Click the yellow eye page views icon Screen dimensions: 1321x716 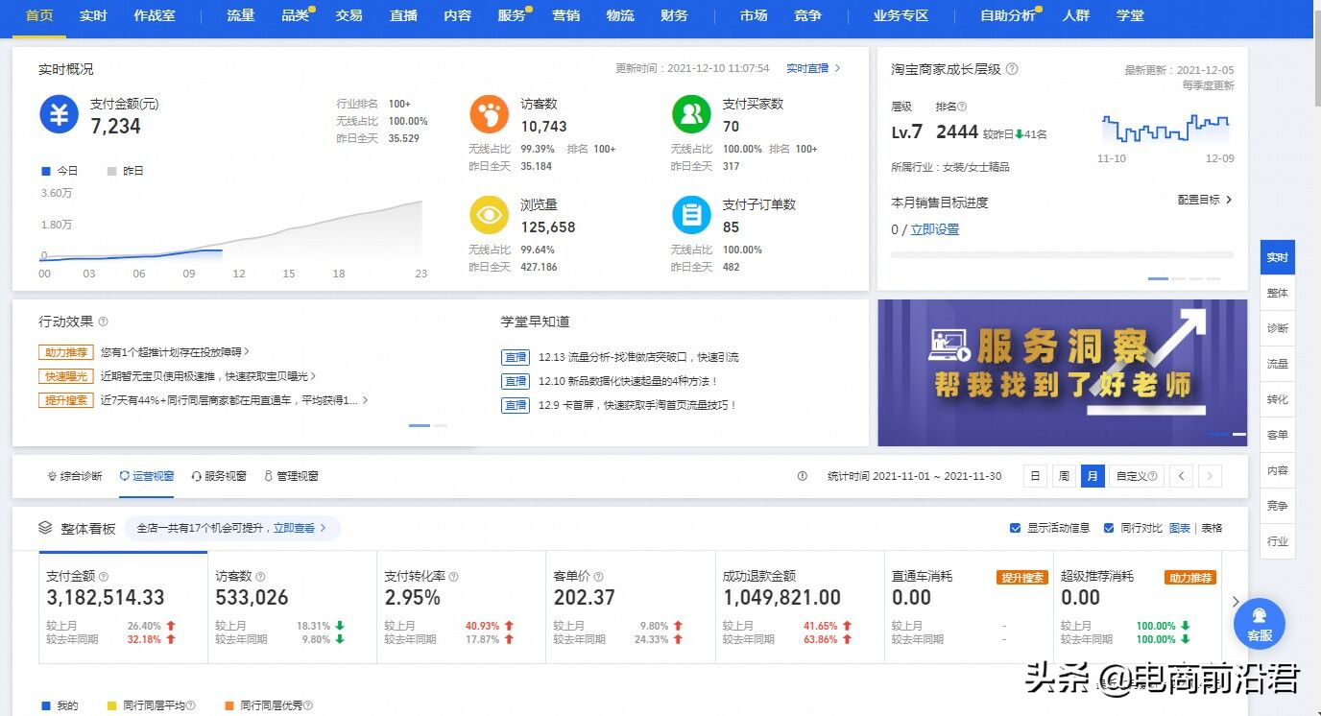click(x=489, y=215)
